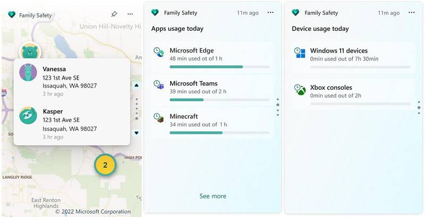Open See more in Apps usage

click(213, 196)
